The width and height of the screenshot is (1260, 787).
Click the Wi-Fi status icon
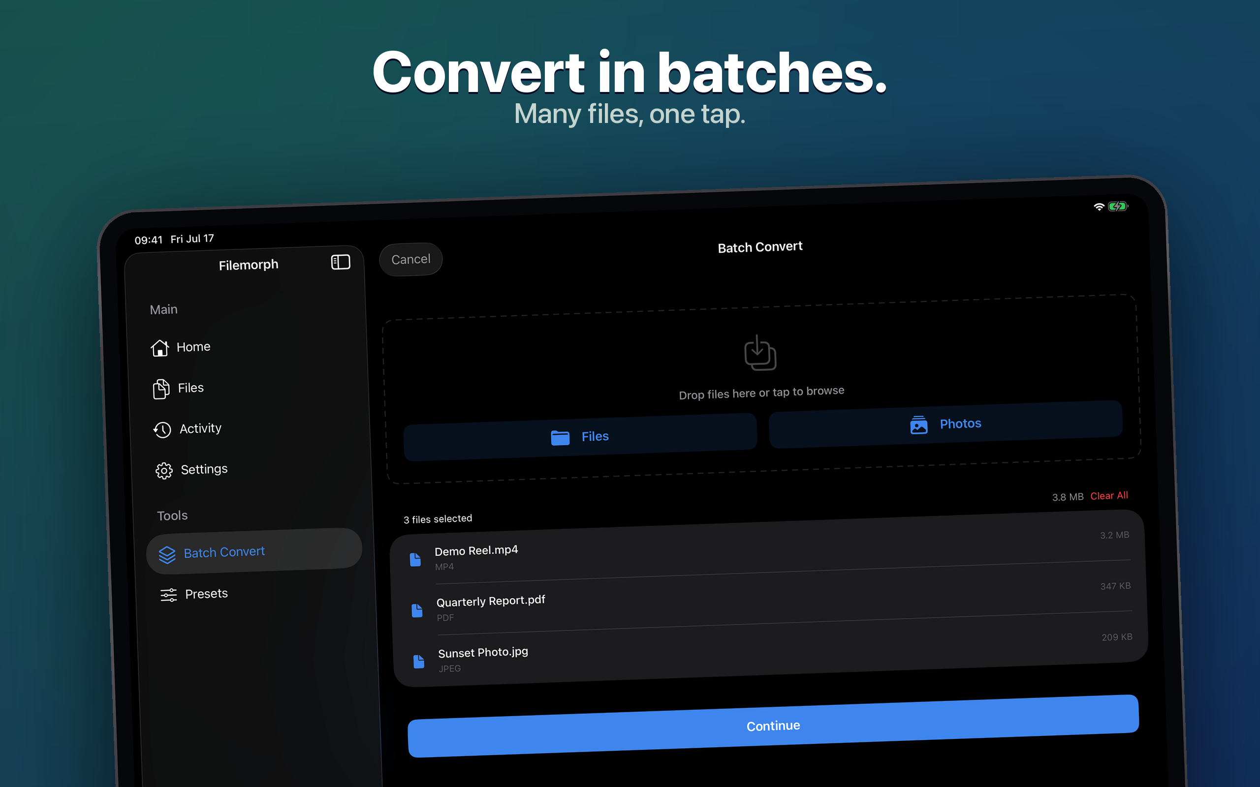[1099, 207]
